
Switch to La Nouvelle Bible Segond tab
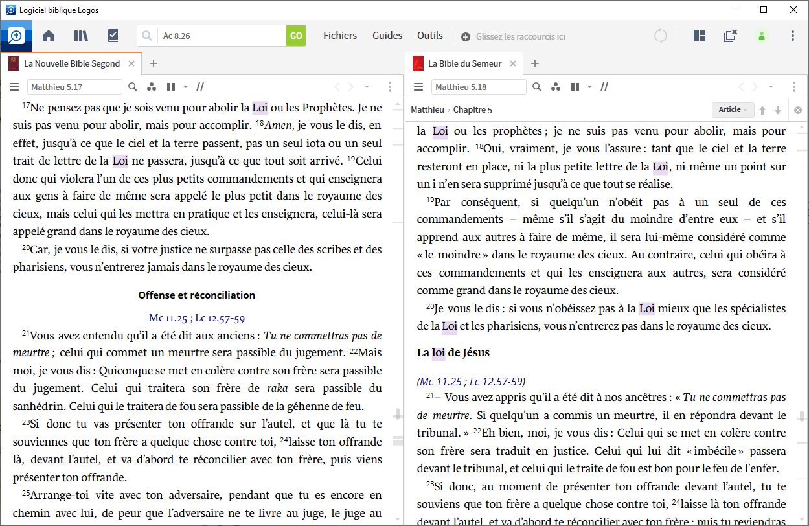pyautogui.click(x=71, y=63)
